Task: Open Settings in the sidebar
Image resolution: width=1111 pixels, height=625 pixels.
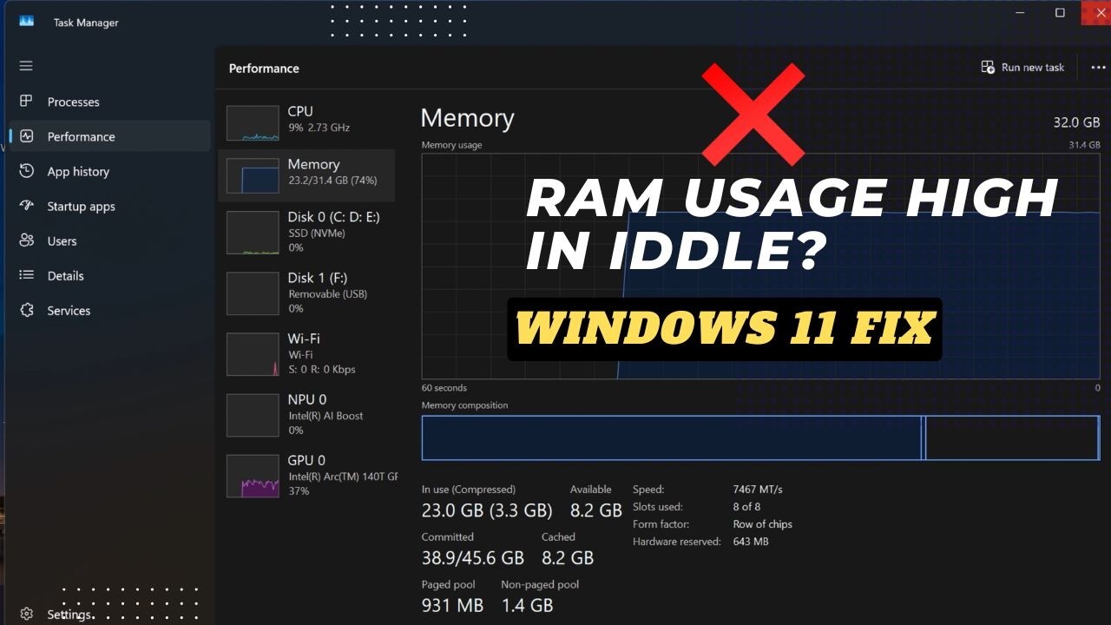Action: coord(109,615)
